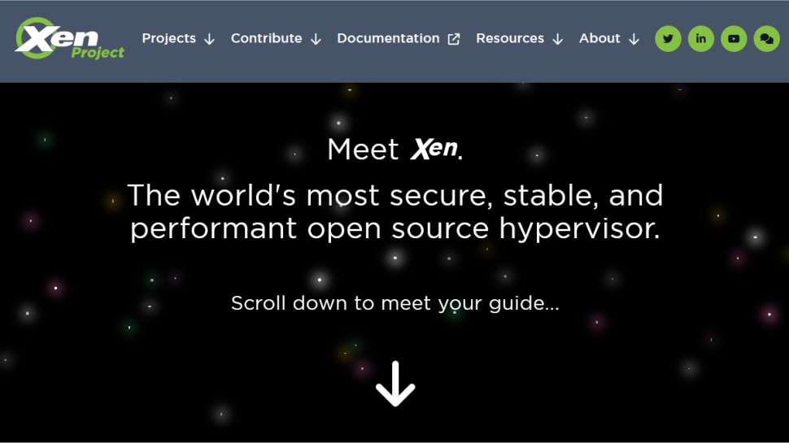The width and height of the screenshot is (789, 443).
Task: Expand the Resources menu
Action: (x=519, y=39)
